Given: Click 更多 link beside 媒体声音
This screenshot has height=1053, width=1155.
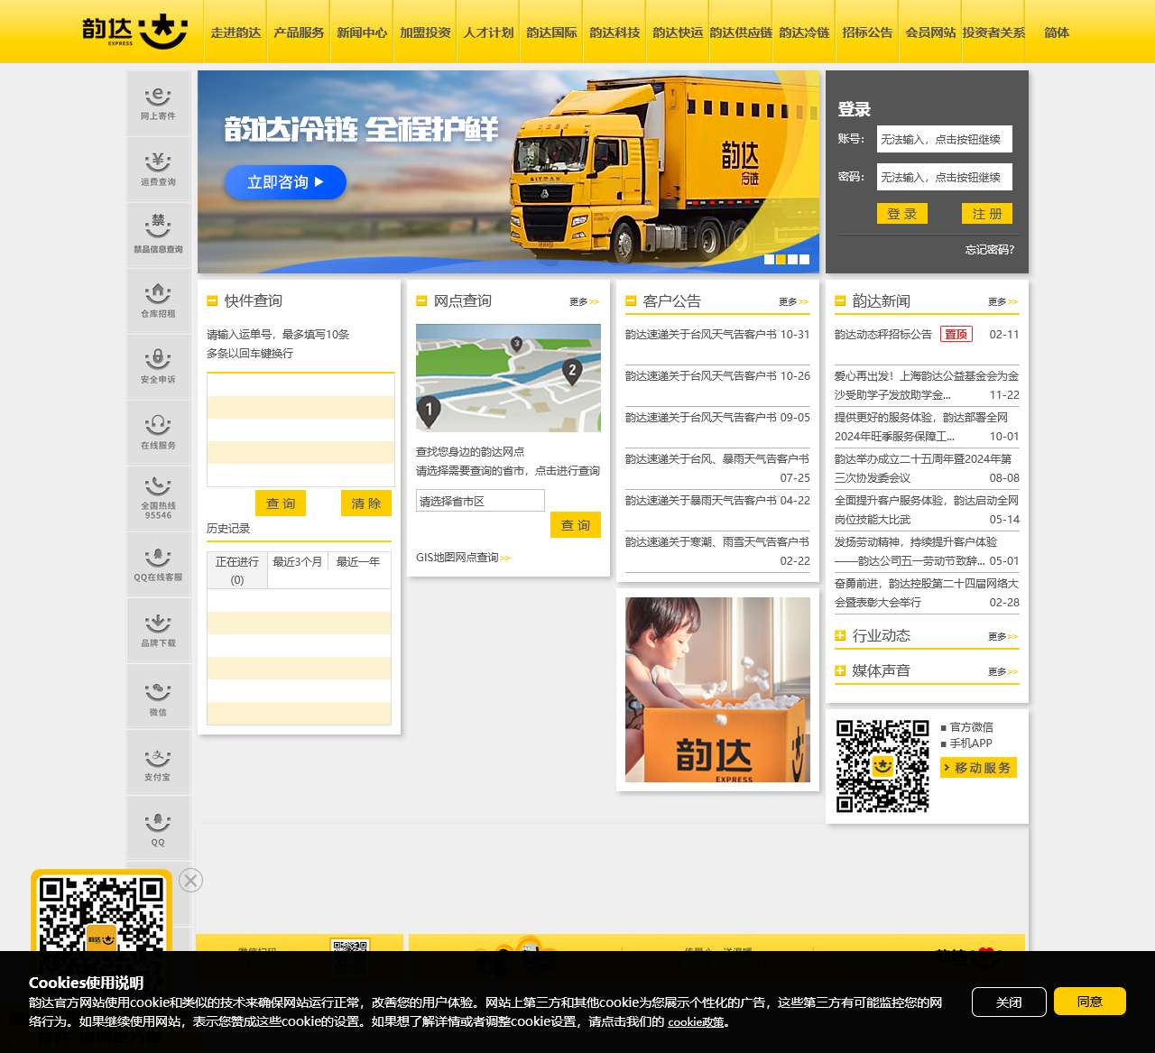Looking at the screenshot, I should tap(1003, 671).
